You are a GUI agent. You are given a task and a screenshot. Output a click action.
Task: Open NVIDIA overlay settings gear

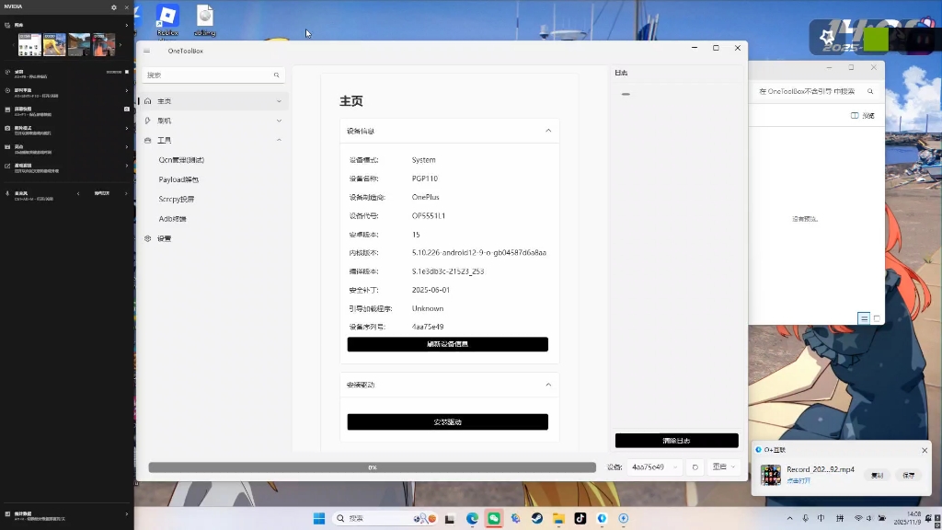114,7
